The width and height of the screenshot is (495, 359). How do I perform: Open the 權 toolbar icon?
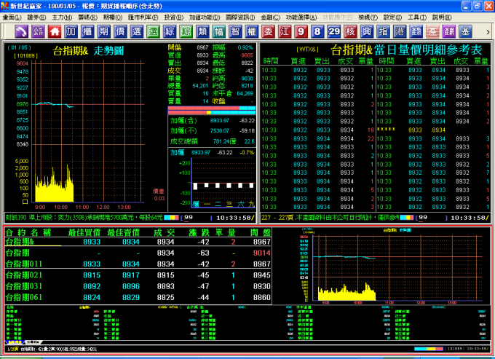(252, 31)
